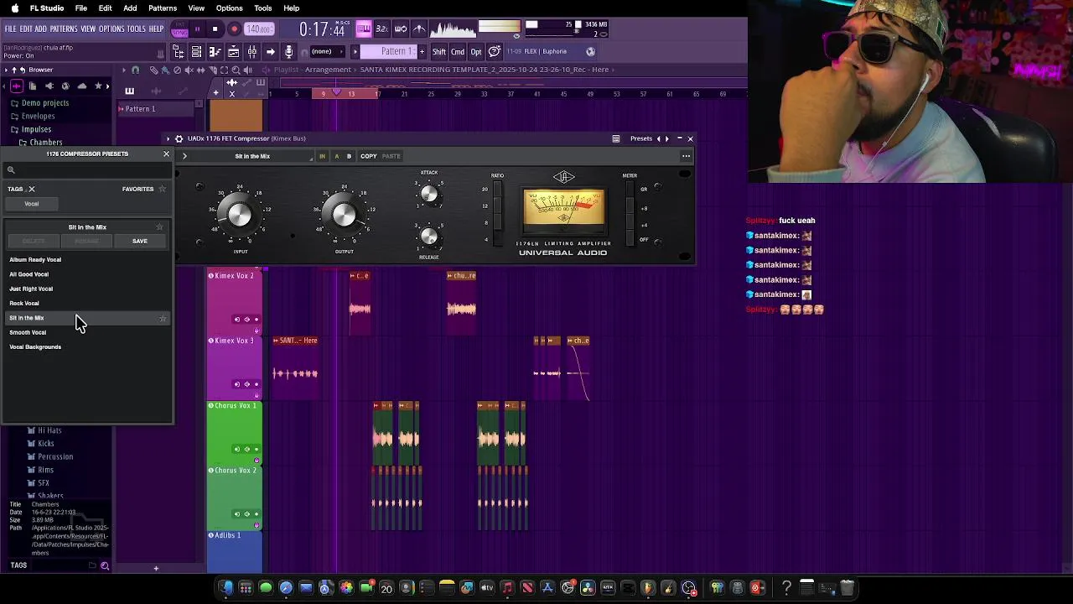Viewport: 1073px width, 604px height.
Task: Open macOS Help menu
Action: click(292, 8)
